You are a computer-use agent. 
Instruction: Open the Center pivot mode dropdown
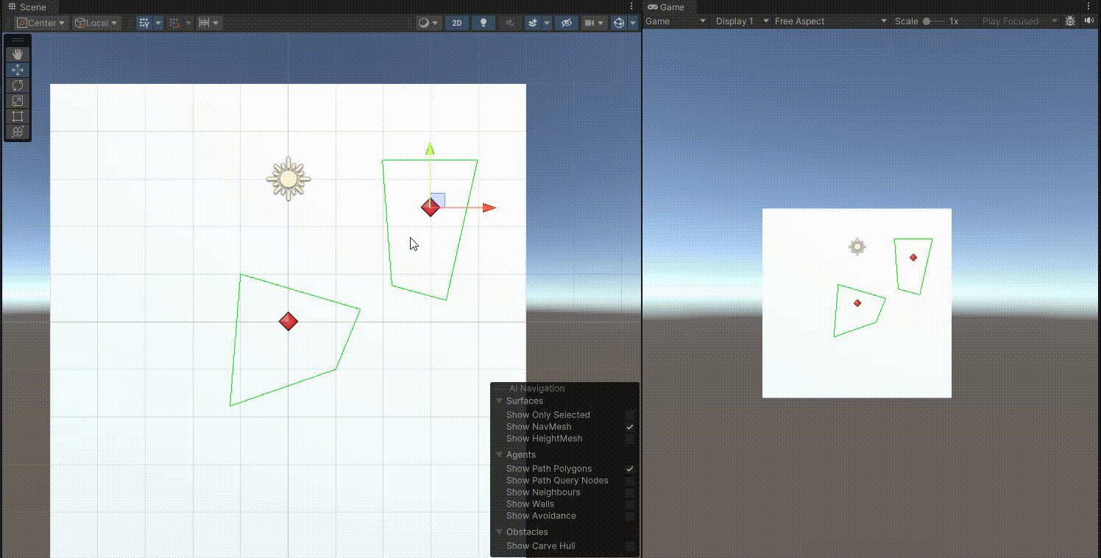tap(41, 23)
